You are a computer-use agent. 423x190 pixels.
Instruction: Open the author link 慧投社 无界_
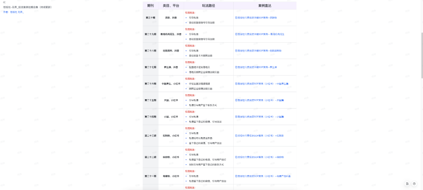tap(17, 12)
